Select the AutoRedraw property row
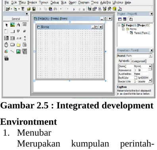Screen dimensions: 157x150 (133, 74)
